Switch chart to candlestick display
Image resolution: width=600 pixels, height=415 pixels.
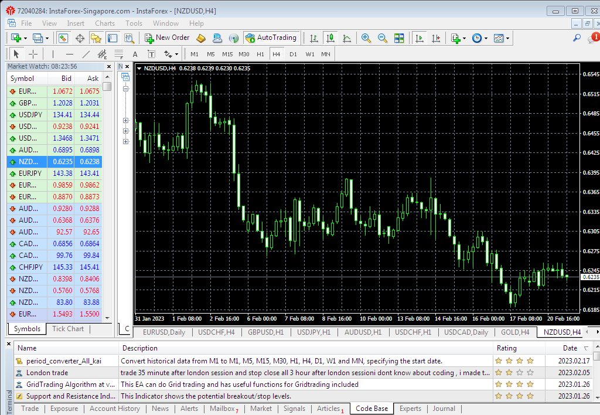(331, 38)
